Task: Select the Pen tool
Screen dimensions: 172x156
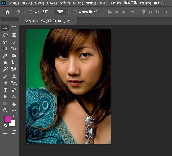Action: [x=14, y=90]
